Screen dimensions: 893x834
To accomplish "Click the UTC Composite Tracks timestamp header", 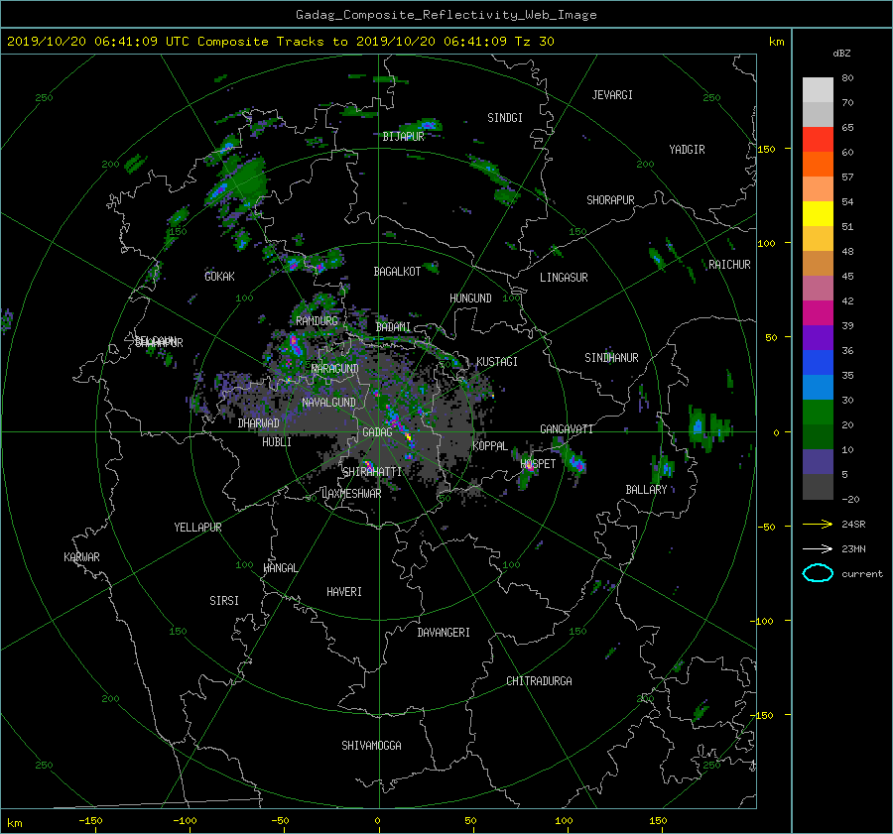I will click(x=280, y=42).
